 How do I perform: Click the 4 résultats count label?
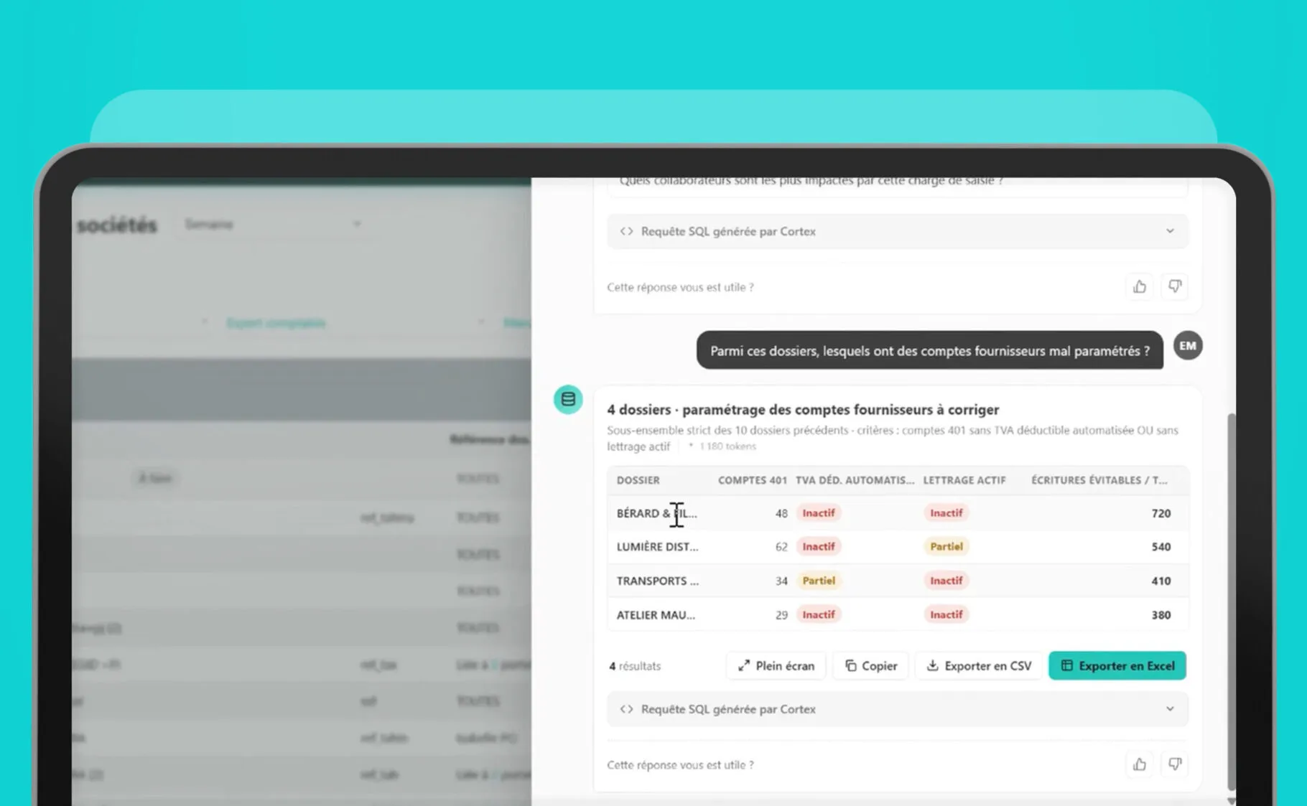(x=635, y=666)
